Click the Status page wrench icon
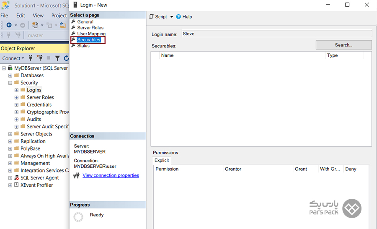 [73, 46]
